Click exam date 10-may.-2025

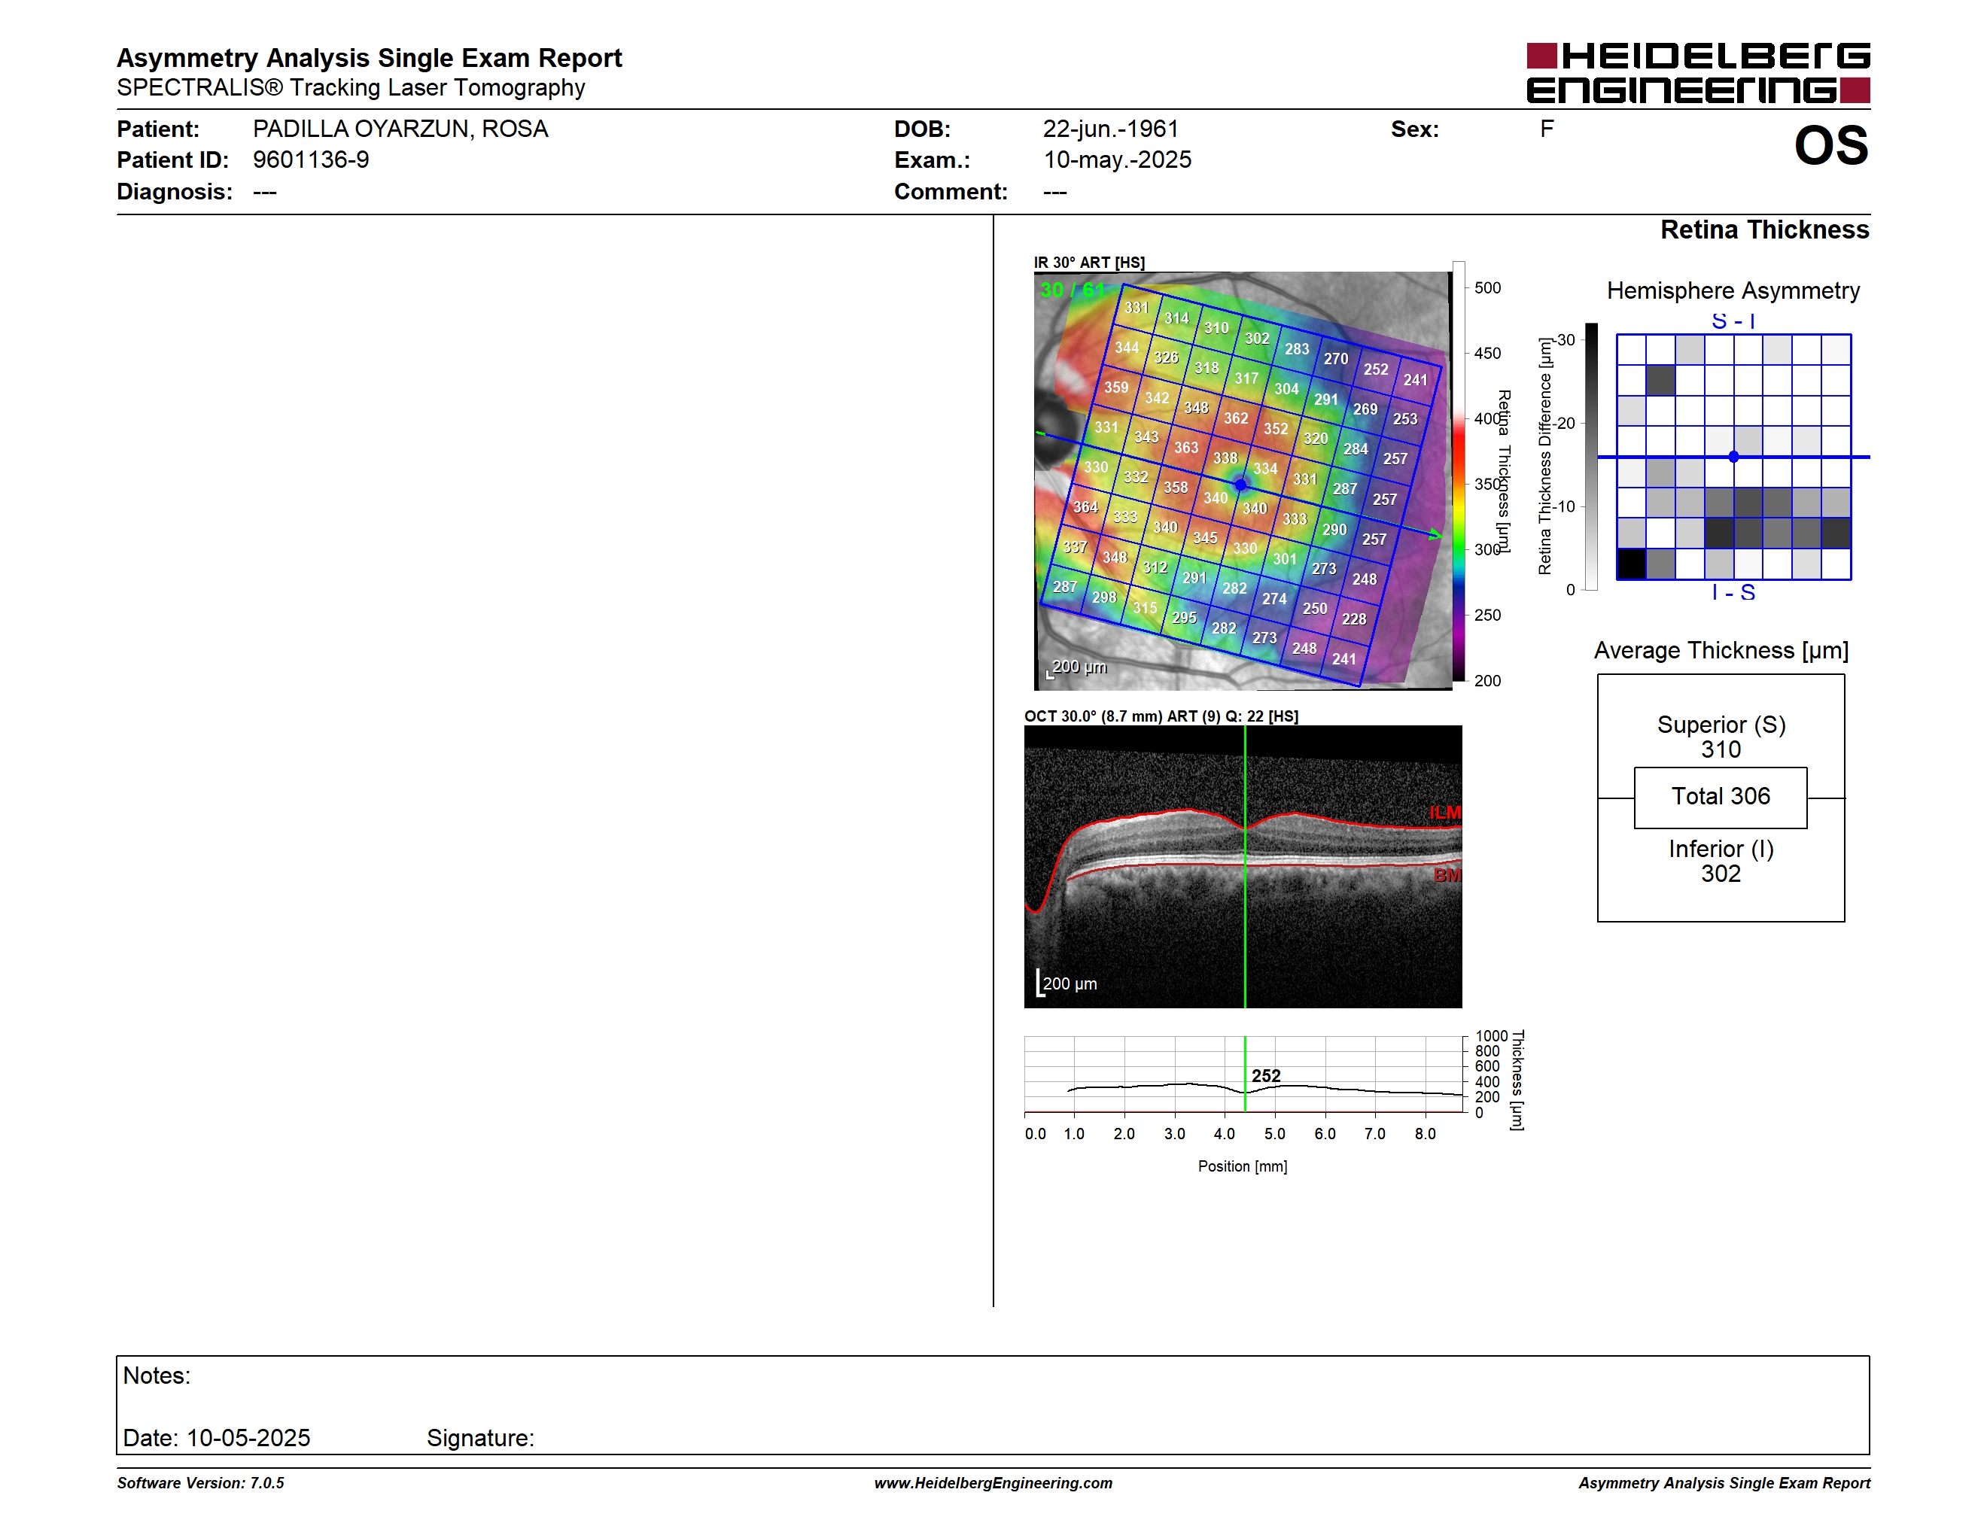[1117, 160]
